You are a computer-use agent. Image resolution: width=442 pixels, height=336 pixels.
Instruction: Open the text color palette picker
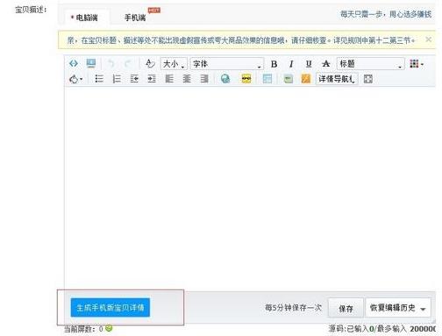click(417, 64)
